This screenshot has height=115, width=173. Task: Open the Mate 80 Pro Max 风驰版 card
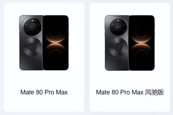click(130, 57)
